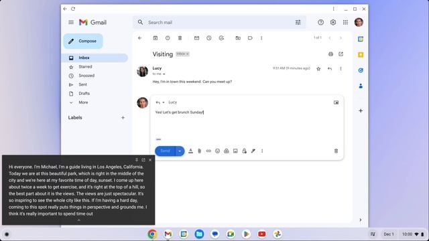429x241 pixels.
Task: Expand the More sidebar section
Action: click(x=83, y=102)
